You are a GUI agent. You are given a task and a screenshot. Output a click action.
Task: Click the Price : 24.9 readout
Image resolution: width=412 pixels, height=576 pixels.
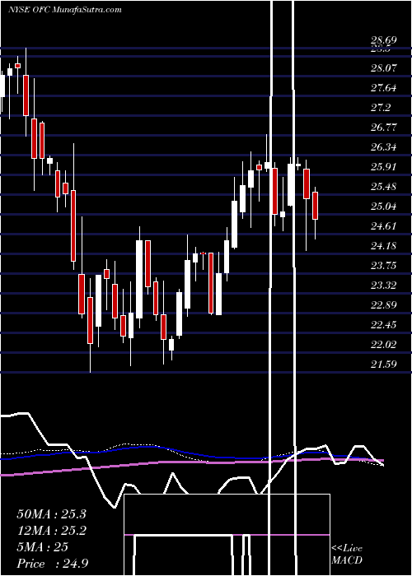tap(52, 564)
